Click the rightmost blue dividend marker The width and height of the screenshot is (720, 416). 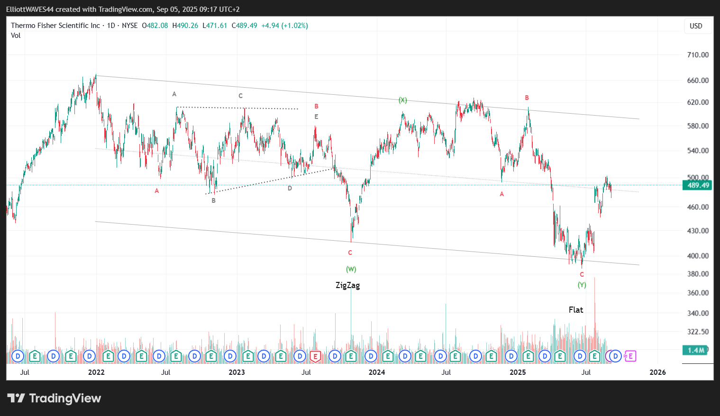pos(615,356)
